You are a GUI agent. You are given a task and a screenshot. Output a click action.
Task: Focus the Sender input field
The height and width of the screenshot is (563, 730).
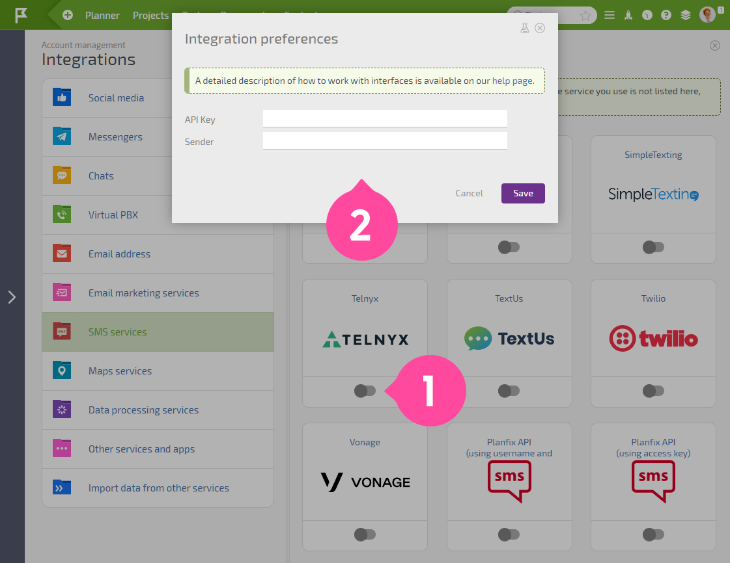[385, 140]
